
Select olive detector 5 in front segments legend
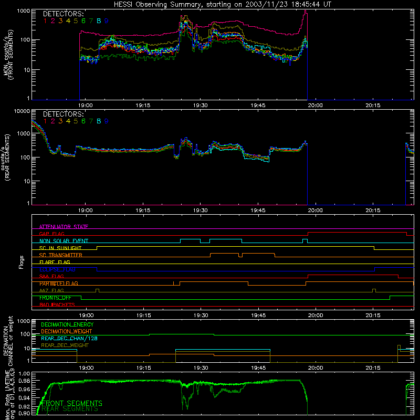pos(76,20)
